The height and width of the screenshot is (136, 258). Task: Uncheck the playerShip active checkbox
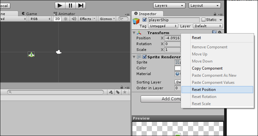pyautogui.click(x=144, y=20)
